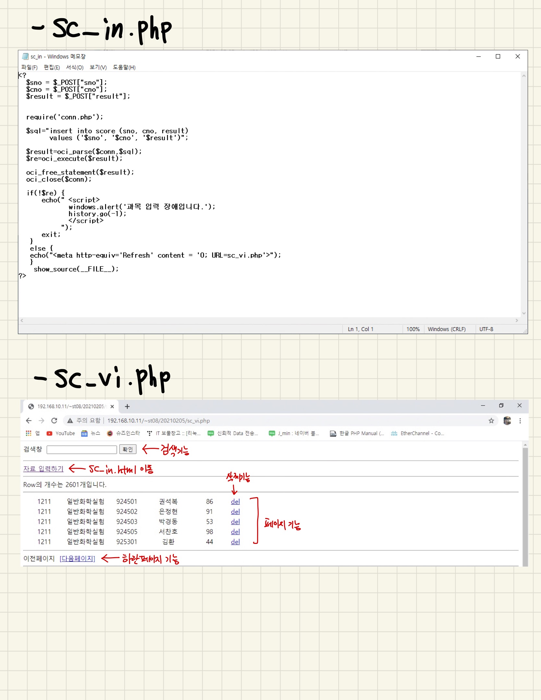The image size is (541, 700).
Task: Click student number cell 924503
Action: pyautogui.click(x=127, y=522)
